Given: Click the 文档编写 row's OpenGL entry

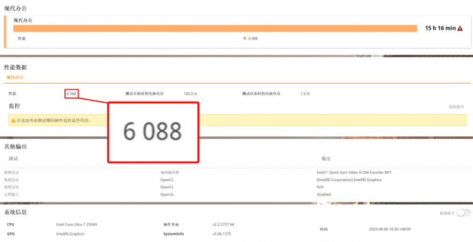Looking at the screenshot, I should click(167, 194).
